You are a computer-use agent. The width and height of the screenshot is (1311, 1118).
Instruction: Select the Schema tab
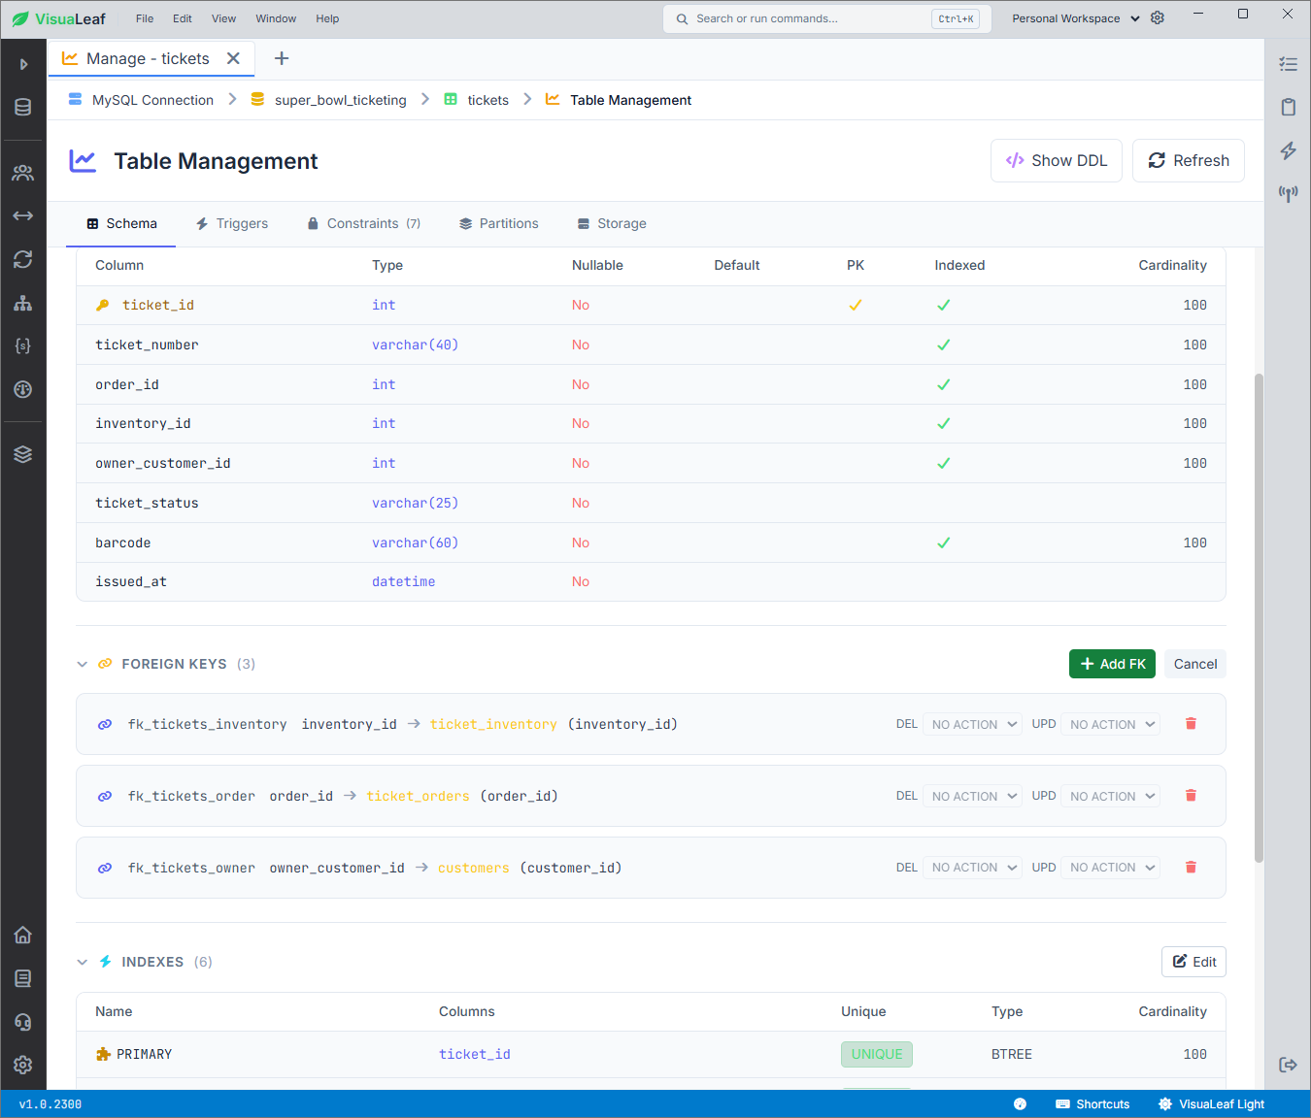121,223
